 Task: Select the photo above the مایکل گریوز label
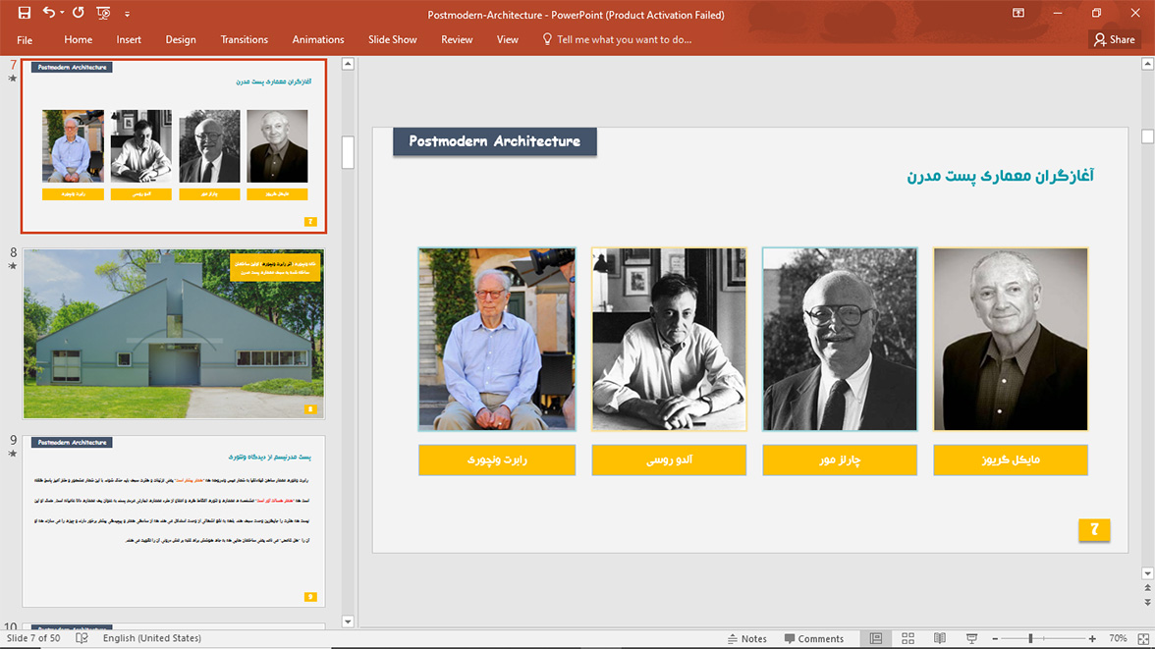coord(1011,339)
